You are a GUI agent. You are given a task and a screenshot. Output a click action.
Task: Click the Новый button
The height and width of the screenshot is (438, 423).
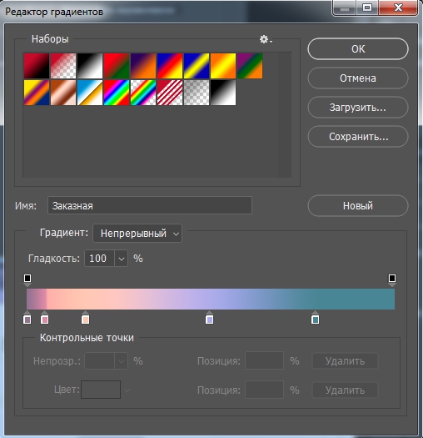tap(358, 206)
